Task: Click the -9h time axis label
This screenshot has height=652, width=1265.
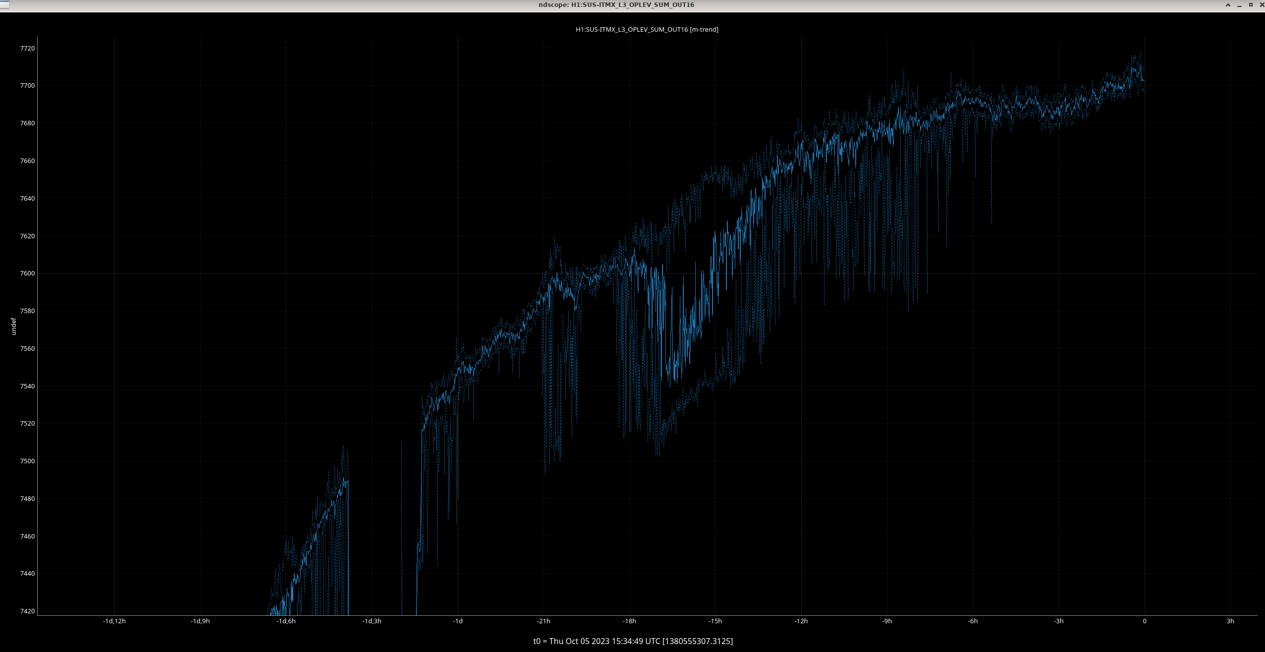Action: tap(887, 621)
